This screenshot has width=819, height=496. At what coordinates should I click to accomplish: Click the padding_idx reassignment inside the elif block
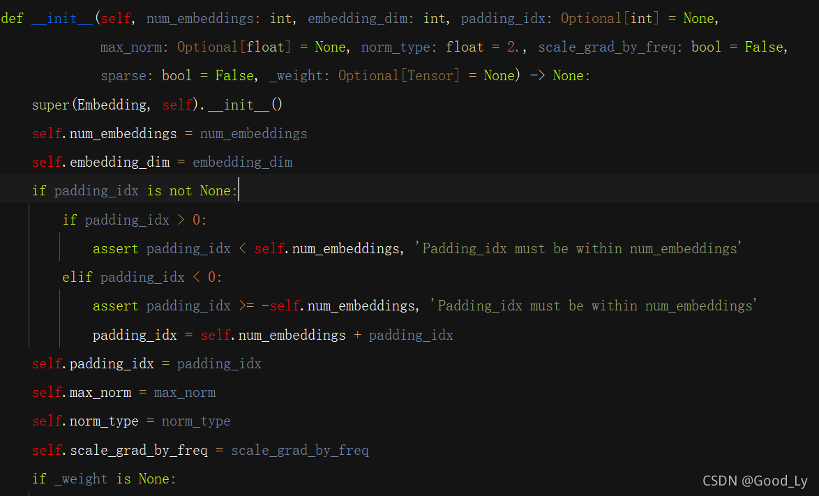(x=272, y=334)
